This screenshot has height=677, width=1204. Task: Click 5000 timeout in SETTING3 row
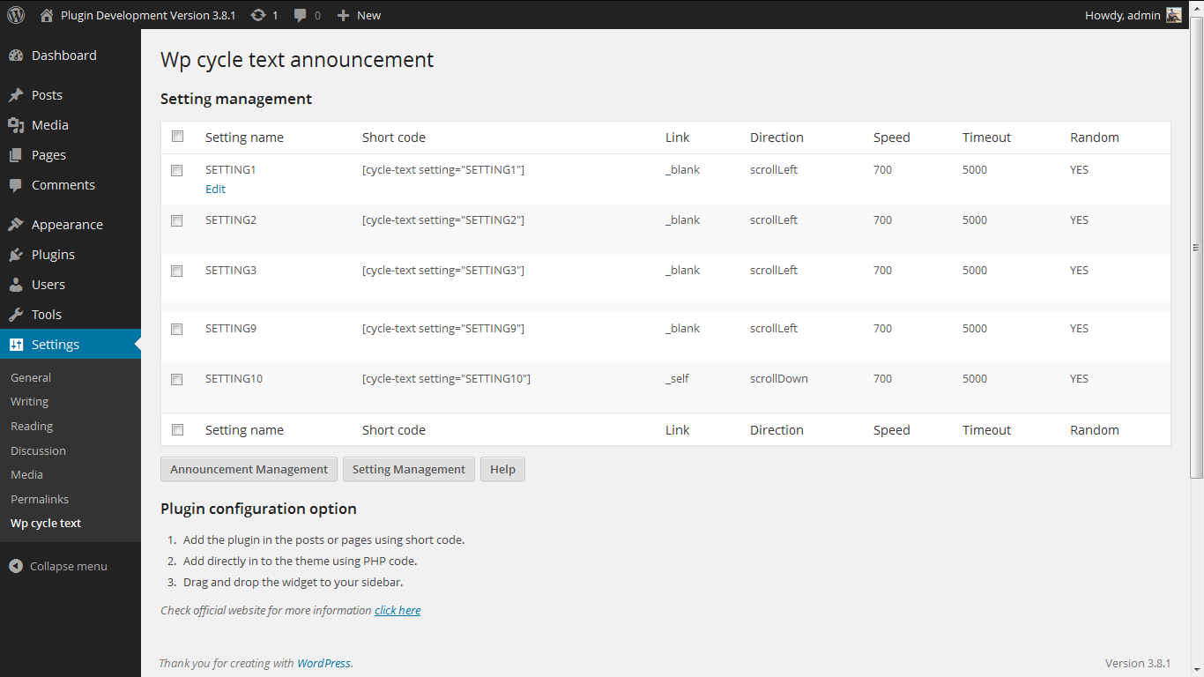coord(975,271)
